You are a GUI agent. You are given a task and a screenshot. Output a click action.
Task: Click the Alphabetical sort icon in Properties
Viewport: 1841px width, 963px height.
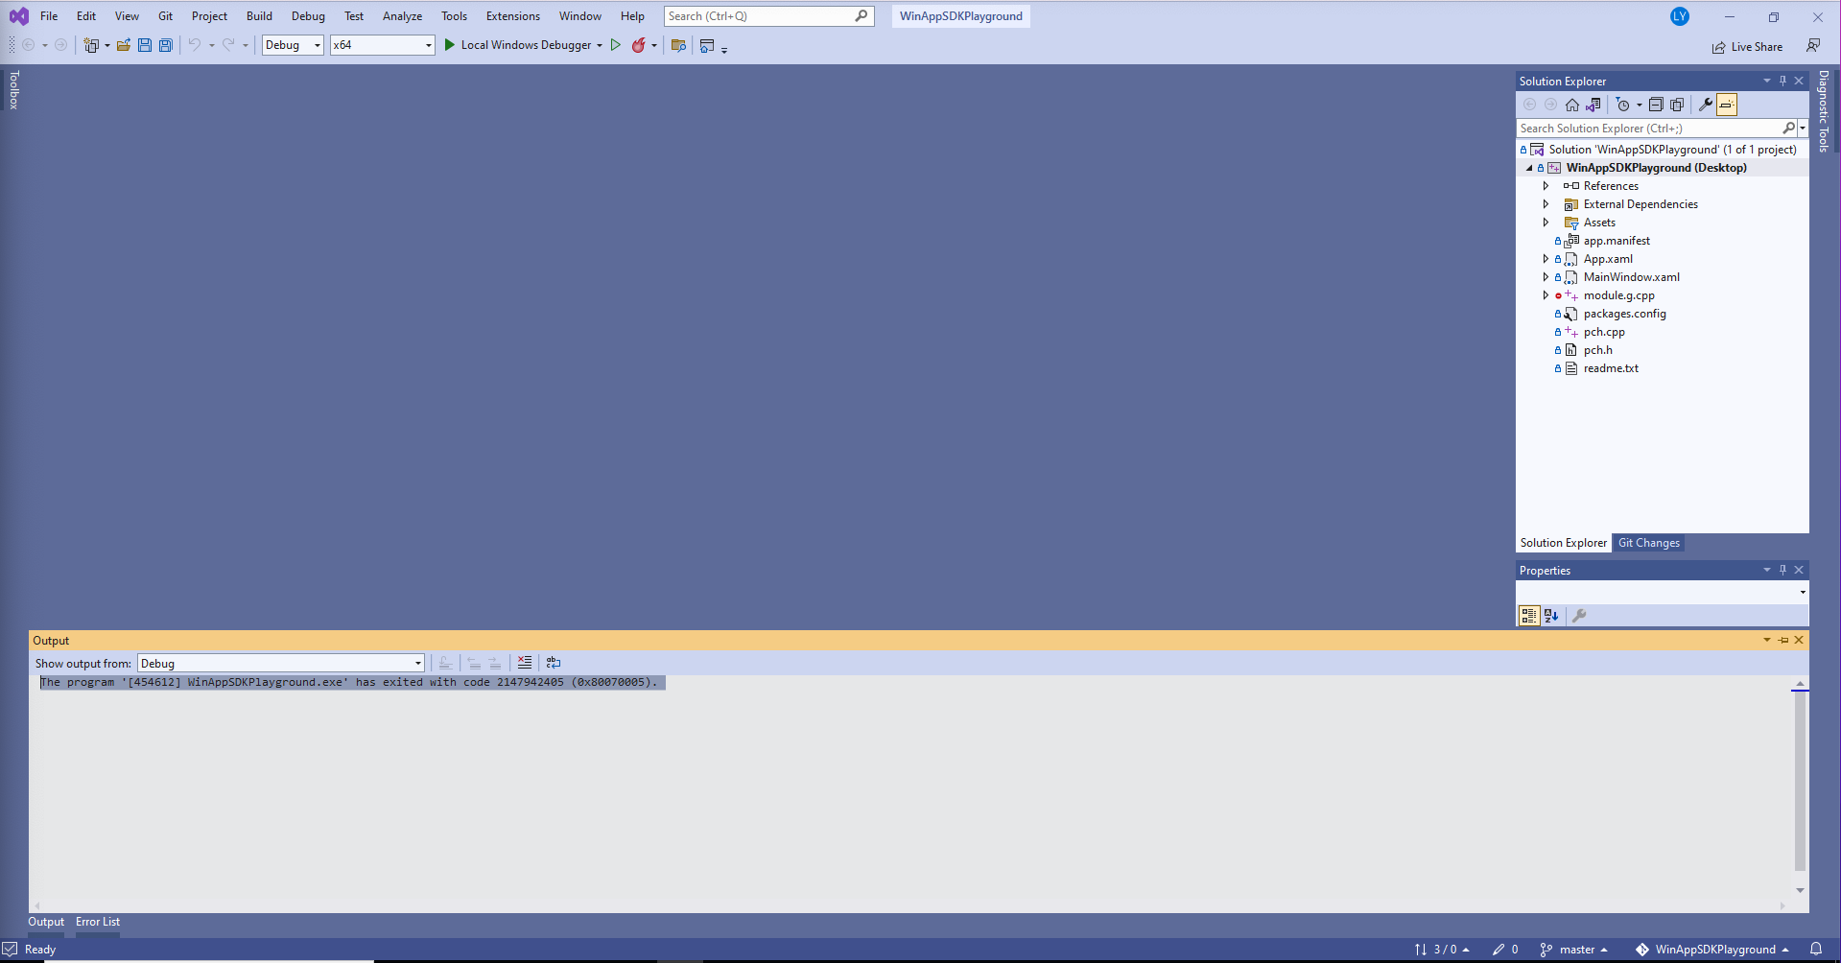[x=1551, y=616]
